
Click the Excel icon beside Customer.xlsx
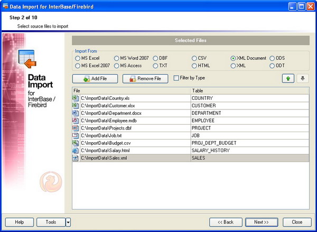tap(76, 106)
